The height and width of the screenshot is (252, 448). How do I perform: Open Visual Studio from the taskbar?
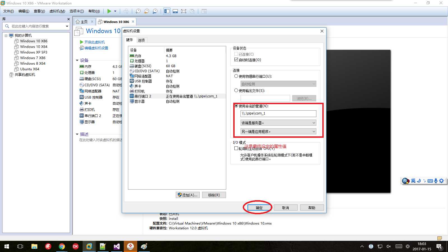click(117, 246)
